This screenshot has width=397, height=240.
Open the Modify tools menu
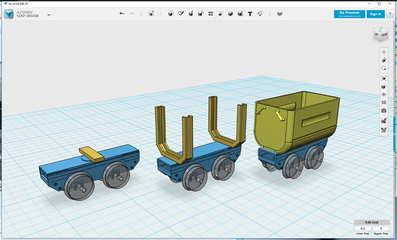click(x=201, y=14)
